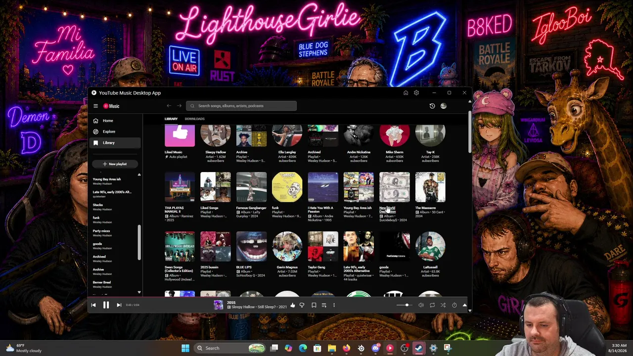Image resolution: width=633 pixels, height=356 pixels.
Task: Click the YouTube Music logo
Action: point(111,106)
